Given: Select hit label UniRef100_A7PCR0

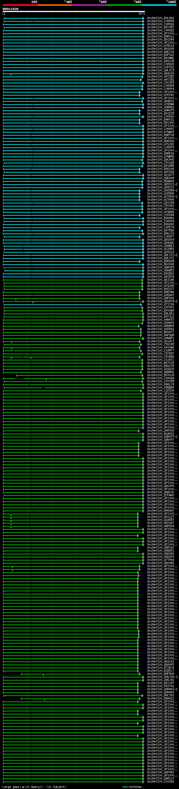Looking at the screenshot, I should (160, 95).
